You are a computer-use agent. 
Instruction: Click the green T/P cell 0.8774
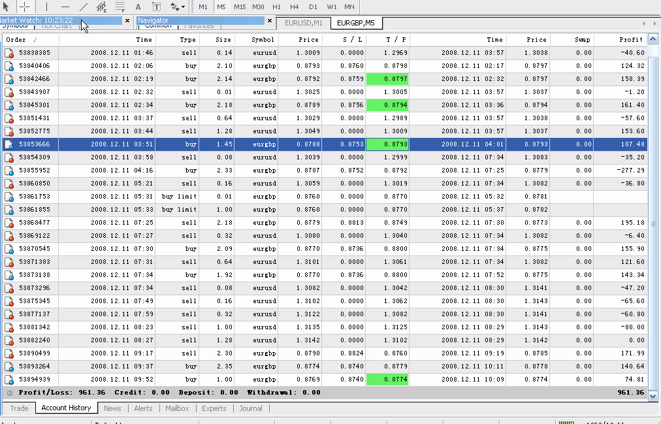click(x=387, y=380)
